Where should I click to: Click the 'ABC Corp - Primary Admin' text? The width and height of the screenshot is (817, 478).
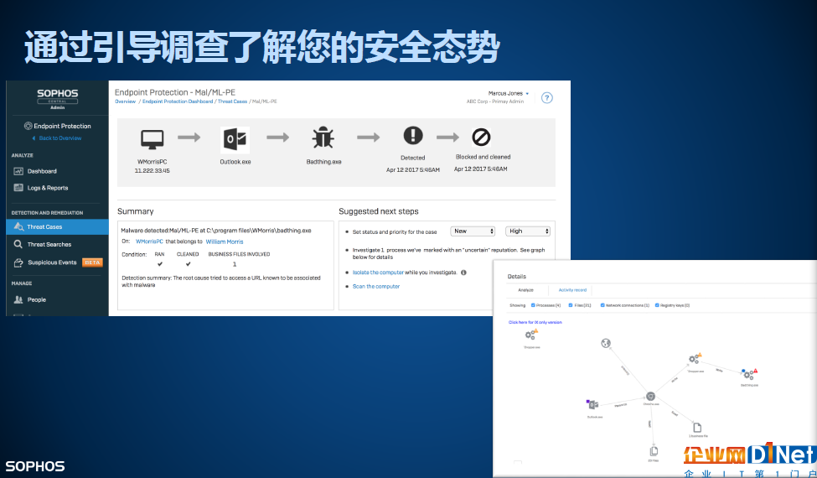point(495,101)
